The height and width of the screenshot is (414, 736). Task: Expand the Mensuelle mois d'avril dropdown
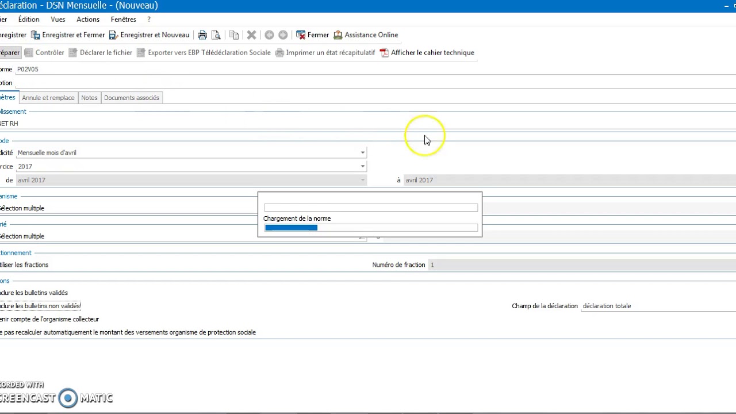point(362,152)
